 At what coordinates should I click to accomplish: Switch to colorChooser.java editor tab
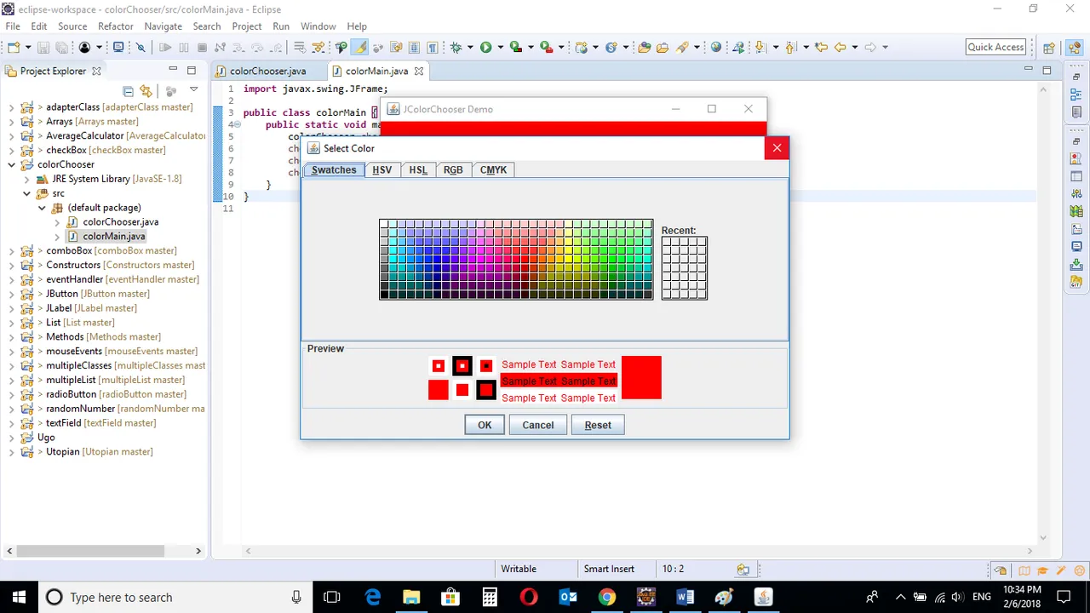(x=267, y=71)
